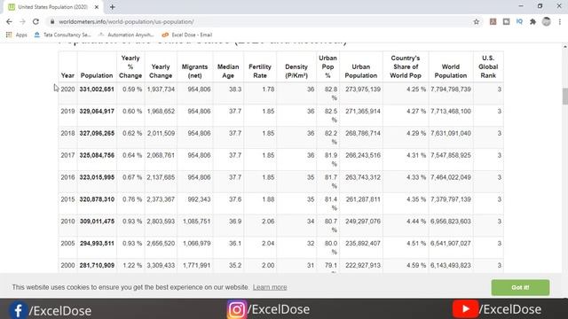The image size is (568, 319).
Task: Click Country's Share of World Pop header
Action: [406, 66]
